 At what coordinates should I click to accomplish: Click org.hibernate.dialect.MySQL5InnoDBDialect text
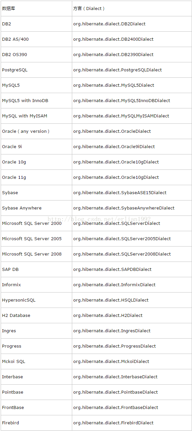pos(121,101)
